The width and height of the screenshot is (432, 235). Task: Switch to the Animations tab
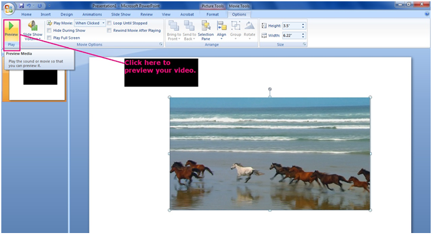coord(92,14)
